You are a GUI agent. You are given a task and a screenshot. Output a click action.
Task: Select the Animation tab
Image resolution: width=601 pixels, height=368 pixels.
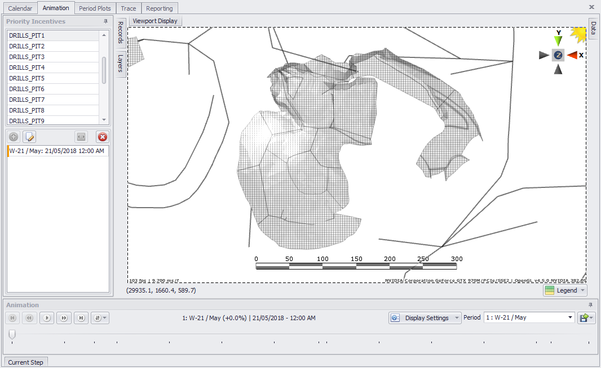click(x=56, y=8)
